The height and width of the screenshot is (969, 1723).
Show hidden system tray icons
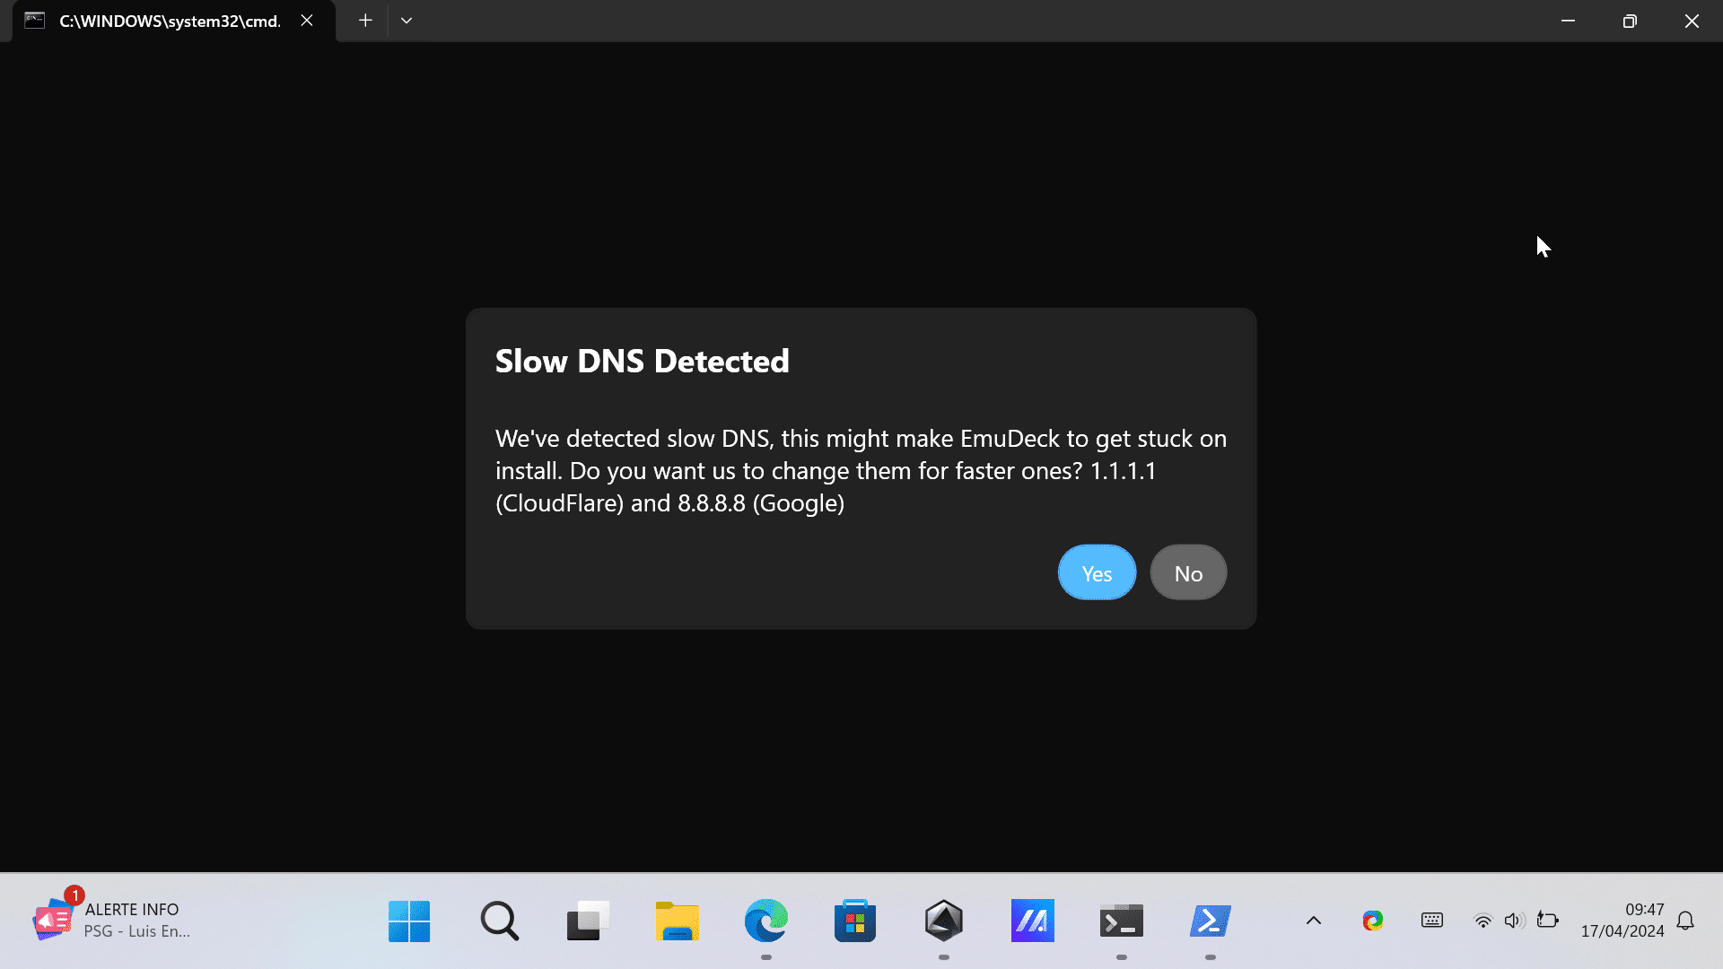pyautogui.click(x=1314, y=921)
